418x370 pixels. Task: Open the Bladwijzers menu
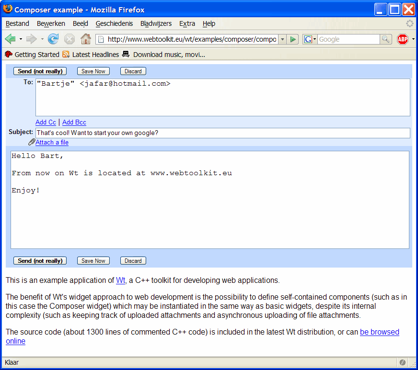pos(156,23)
